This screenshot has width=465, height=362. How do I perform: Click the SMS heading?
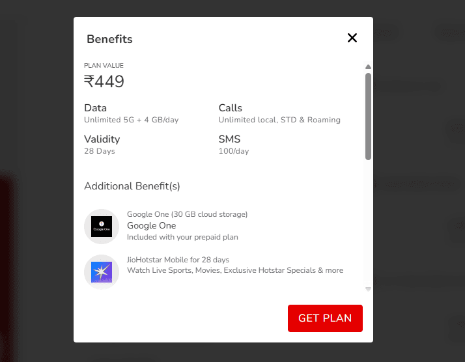pyautogui.click(x=229, y=139)
